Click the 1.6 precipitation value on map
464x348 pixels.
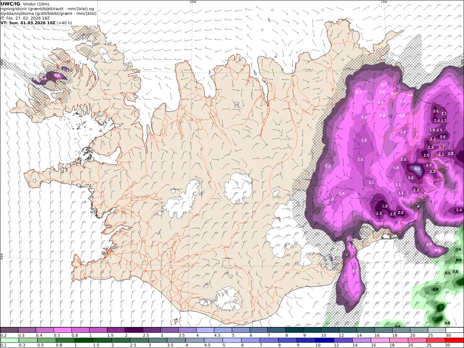(401, 193)
